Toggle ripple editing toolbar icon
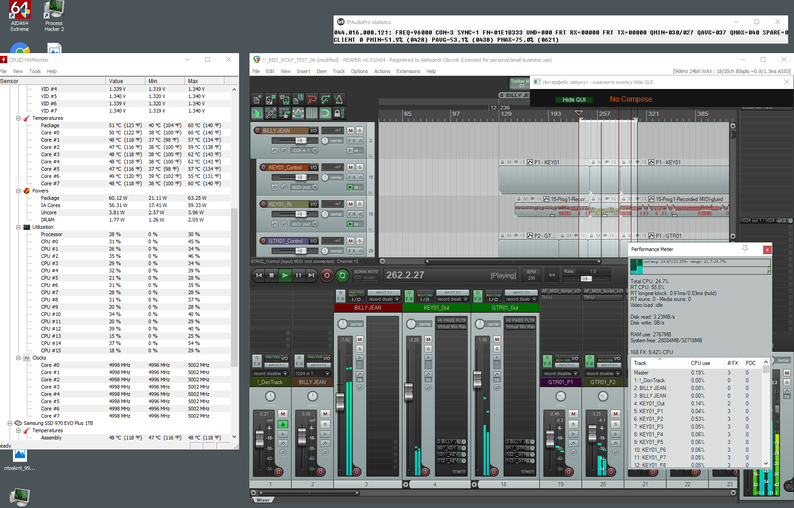 [285, 113]
